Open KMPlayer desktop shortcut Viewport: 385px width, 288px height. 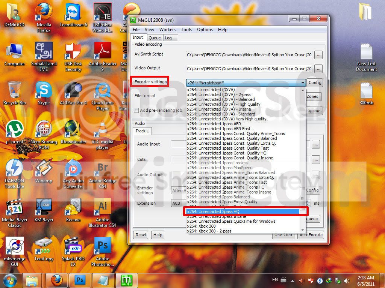click(x=44, y=210)
